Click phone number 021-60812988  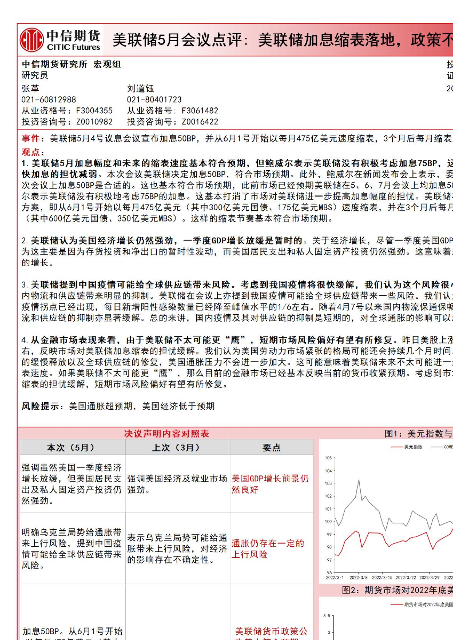tap(49, 99)
